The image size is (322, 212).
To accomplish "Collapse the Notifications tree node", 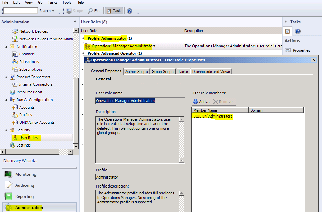I will tap(6, 47).
